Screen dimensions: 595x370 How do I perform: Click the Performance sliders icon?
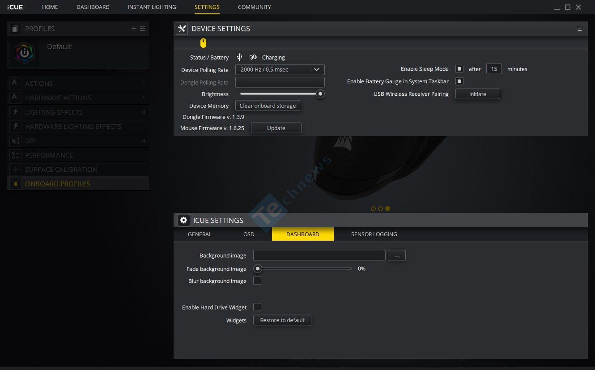coord(15,155)
